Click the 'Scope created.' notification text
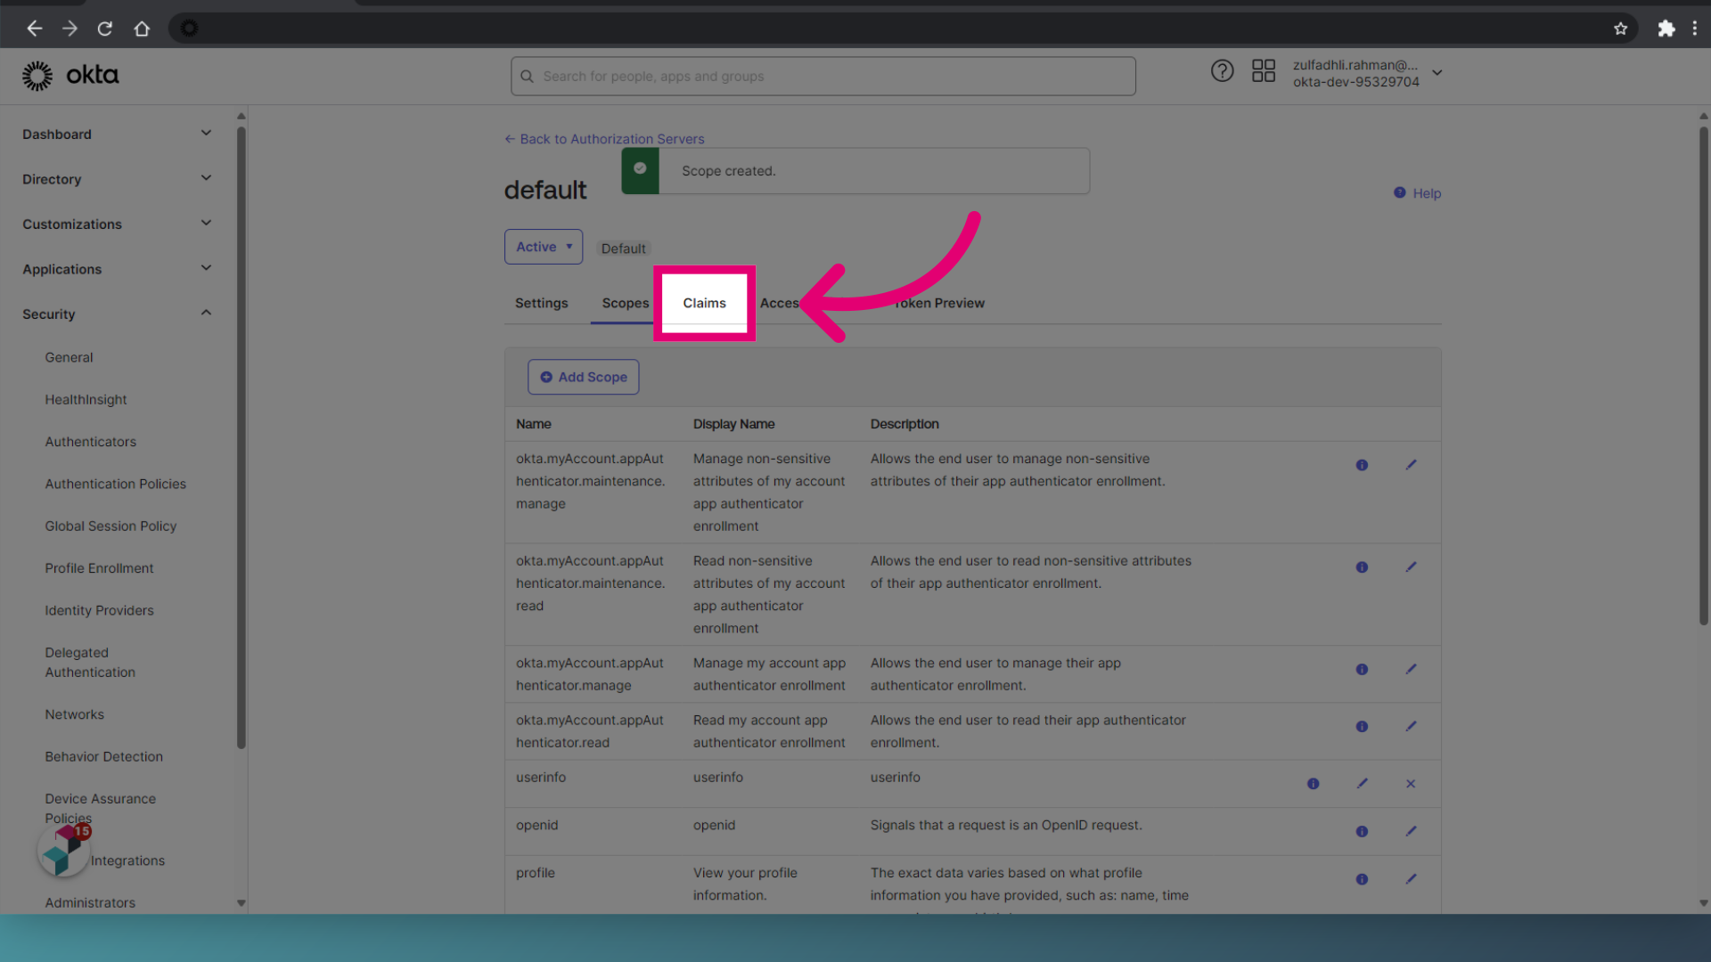 tap(728, 171)
